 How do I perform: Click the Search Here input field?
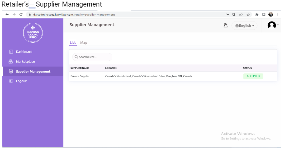pos(92,57)
